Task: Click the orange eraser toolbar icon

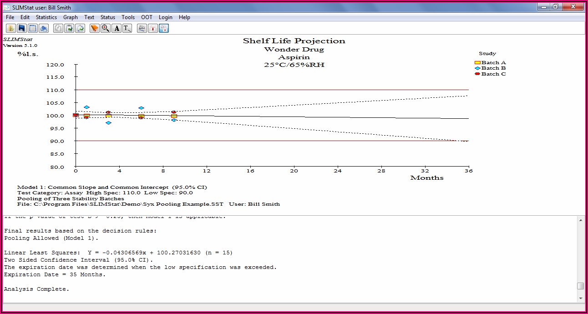Action: tap(95, 28)
